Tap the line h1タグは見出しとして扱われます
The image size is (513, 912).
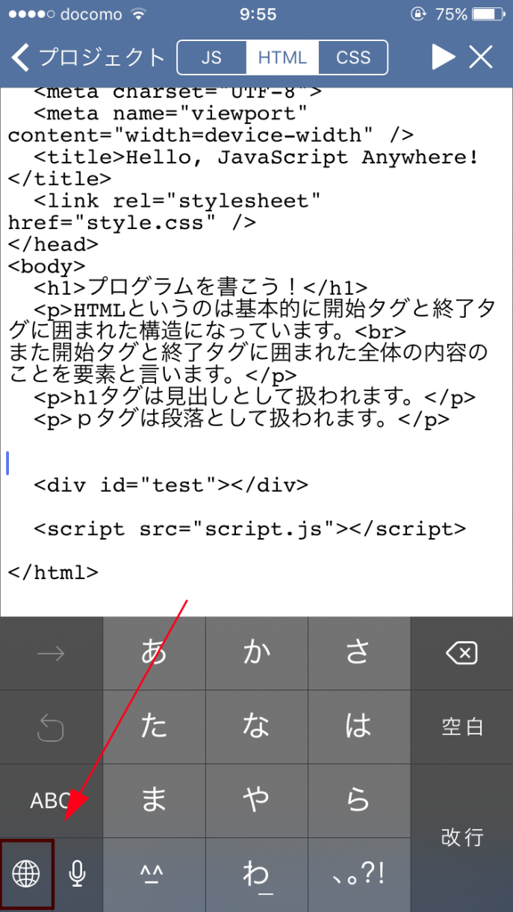point(255,398)
